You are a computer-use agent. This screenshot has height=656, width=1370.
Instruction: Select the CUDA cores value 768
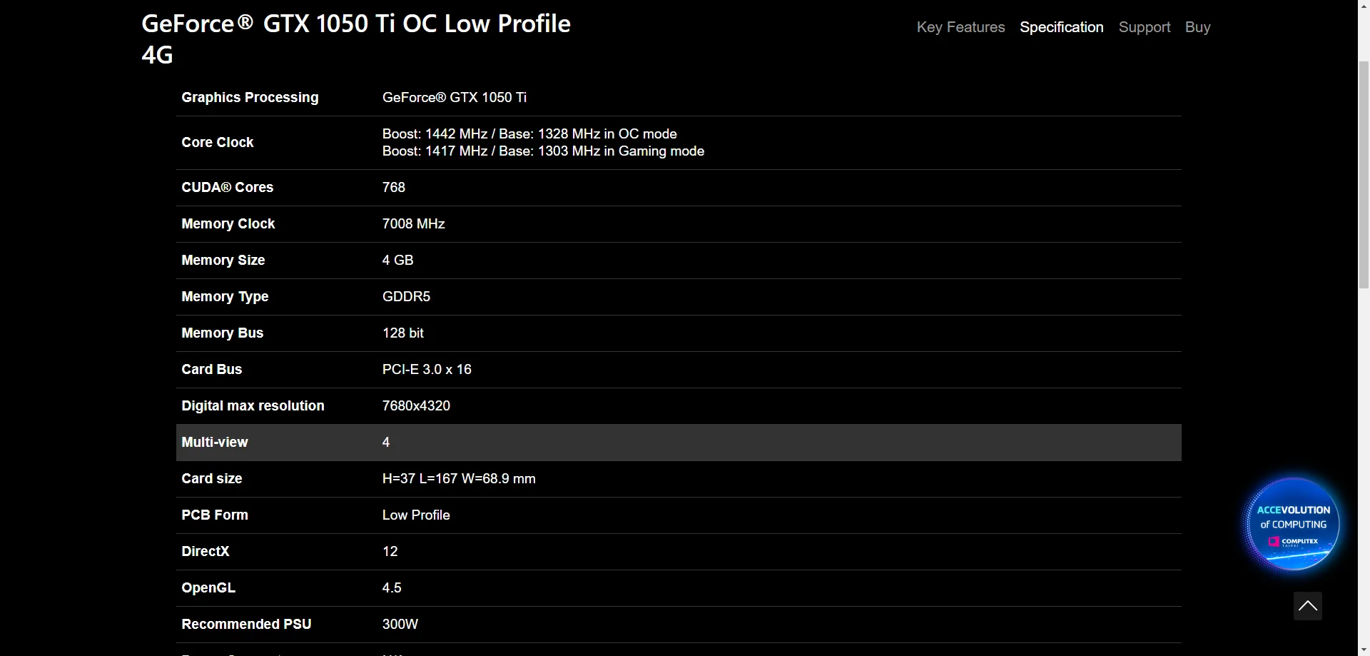click(394, 187)
